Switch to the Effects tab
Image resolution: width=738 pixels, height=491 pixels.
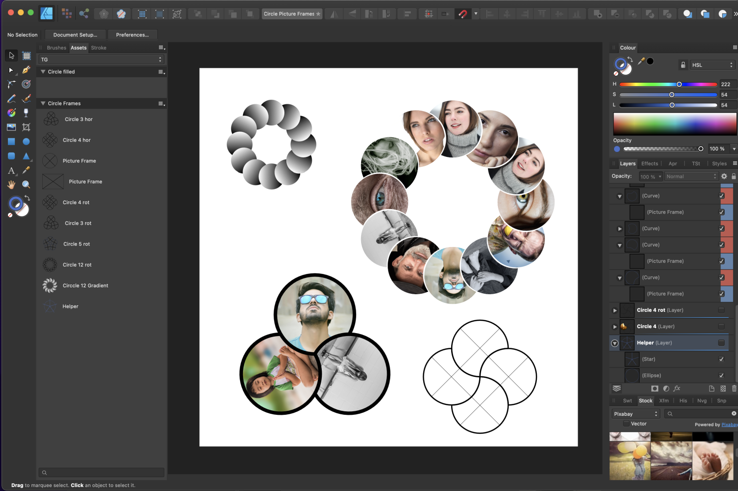point(649,163)
